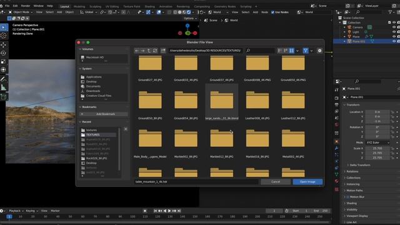Toggle viewport gizmos button
The height and width of the screenshot is (225, 400).
coord(148,12)
